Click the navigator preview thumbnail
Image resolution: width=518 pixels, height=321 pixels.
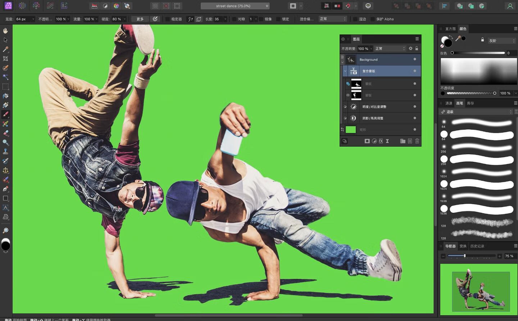(478, 289)
